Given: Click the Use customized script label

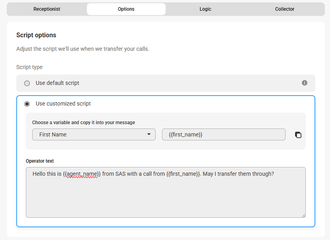Looking at the screenshot, I should coord(63,104).
